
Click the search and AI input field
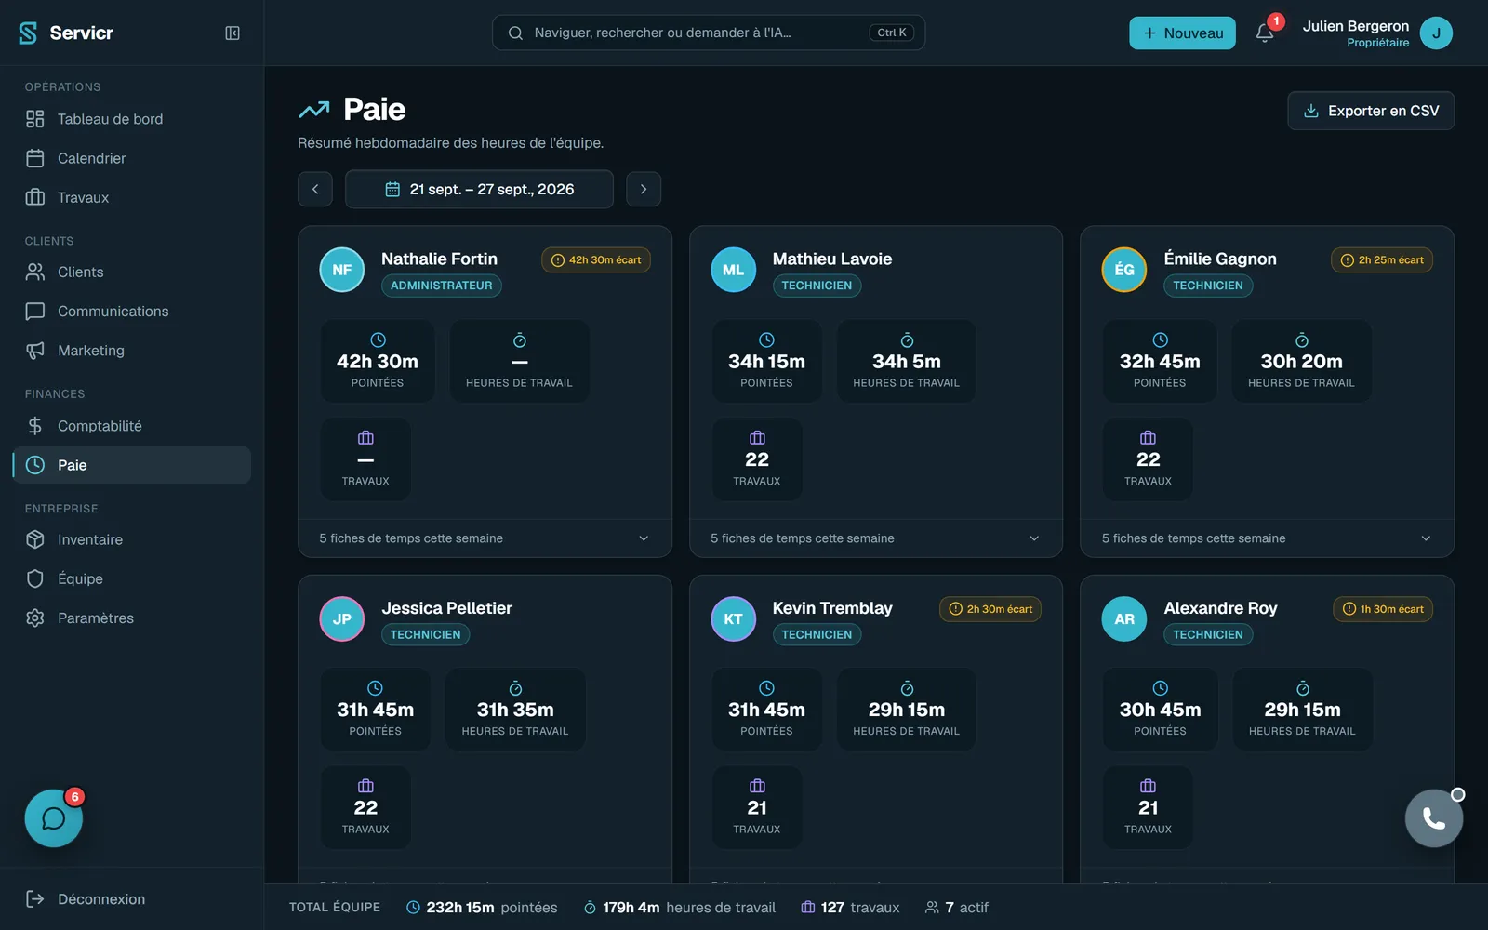(709, 33)
